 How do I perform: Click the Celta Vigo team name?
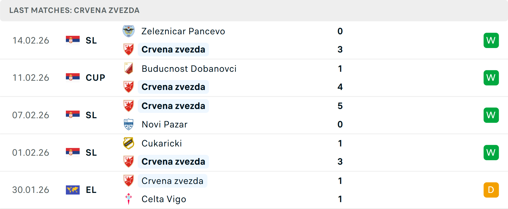[164, 199]
